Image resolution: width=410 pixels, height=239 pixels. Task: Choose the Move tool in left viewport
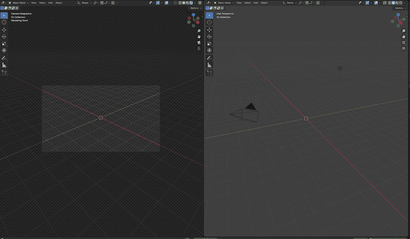click(4, 30)
